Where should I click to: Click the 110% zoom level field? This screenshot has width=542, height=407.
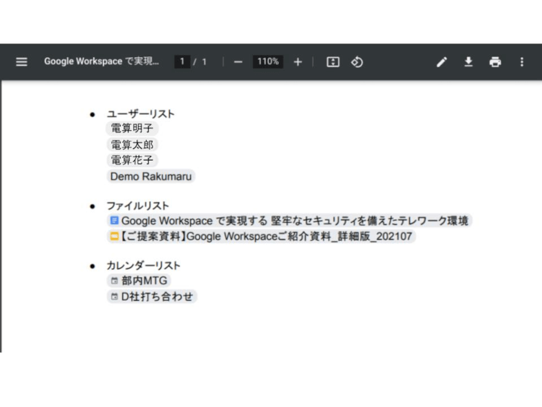point(268,61)
